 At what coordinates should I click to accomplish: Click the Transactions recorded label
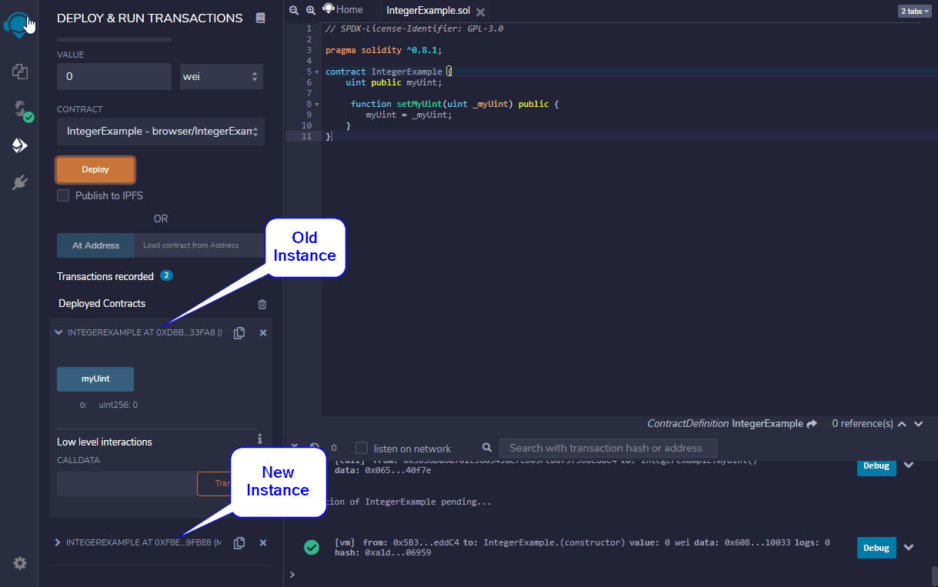[105, 276]
